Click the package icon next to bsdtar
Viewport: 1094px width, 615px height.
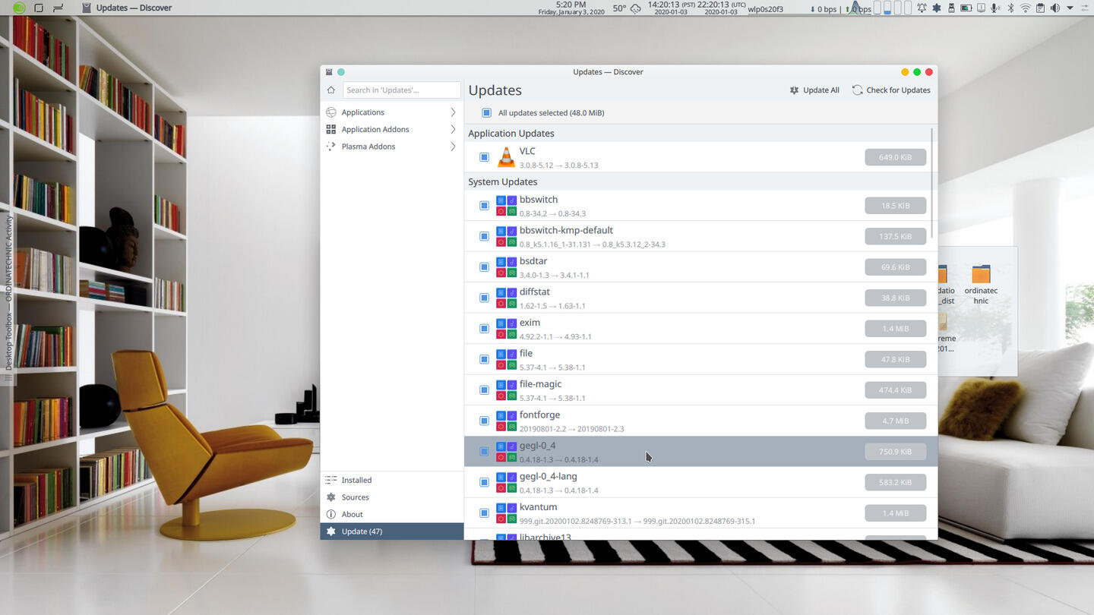[506, 267]
